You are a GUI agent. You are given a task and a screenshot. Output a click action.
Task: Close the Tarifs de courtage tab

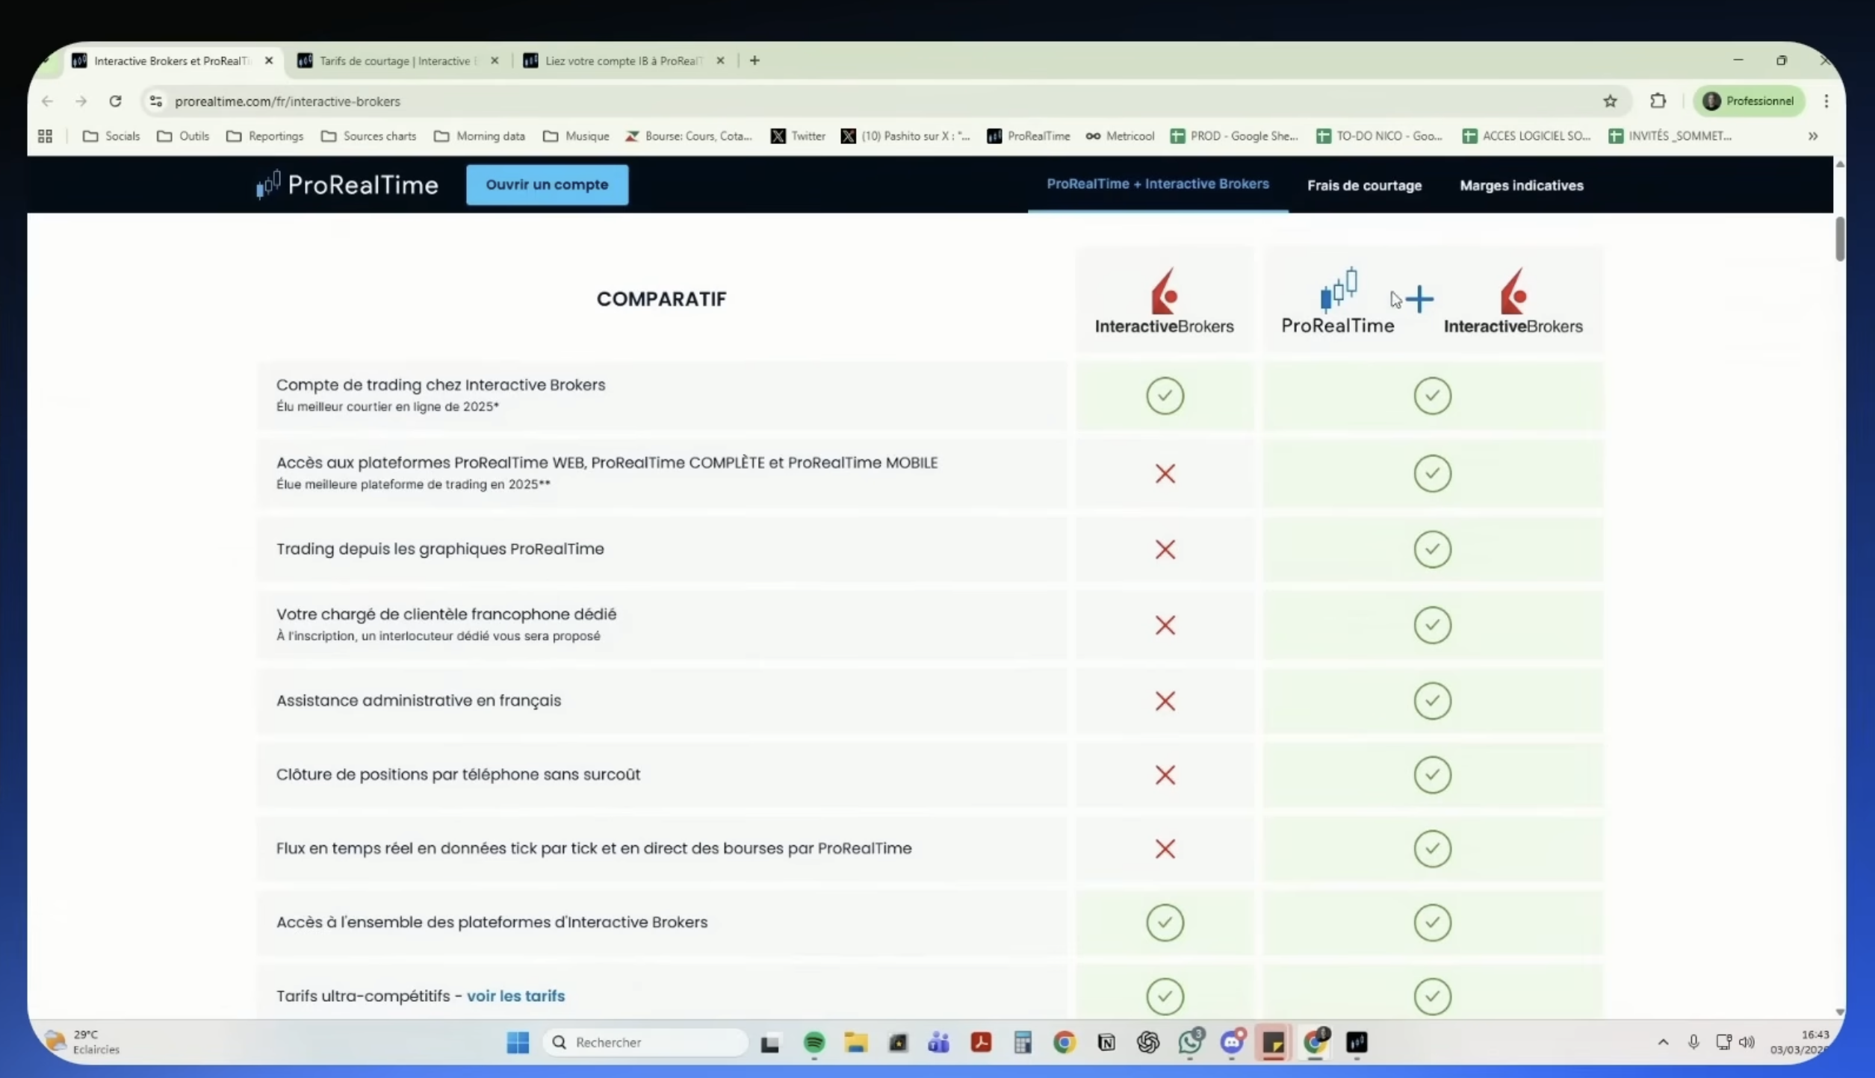pyautogui.click(x=495, y=60)
